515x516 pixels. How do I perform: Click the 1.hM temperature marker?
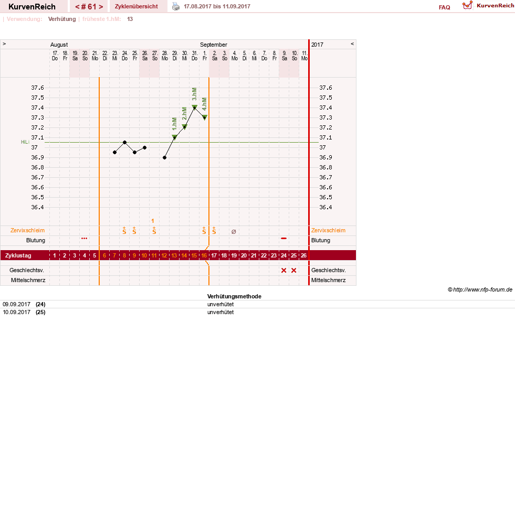(175, 137)
